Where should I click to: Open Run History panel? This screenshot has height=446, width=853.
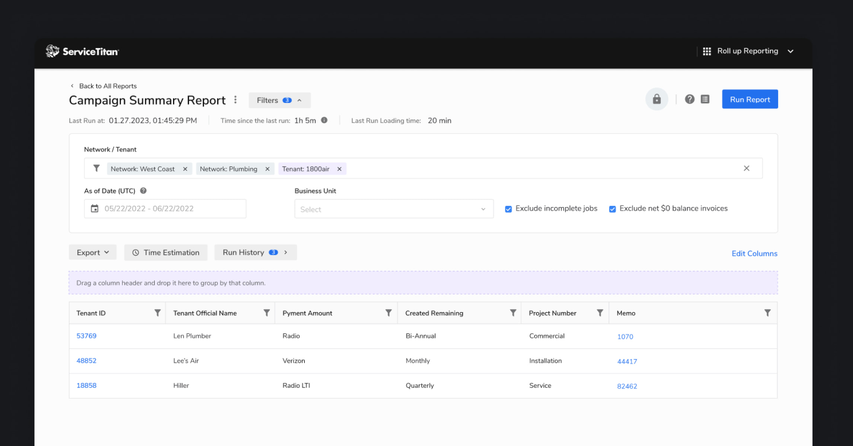[255, 252]
